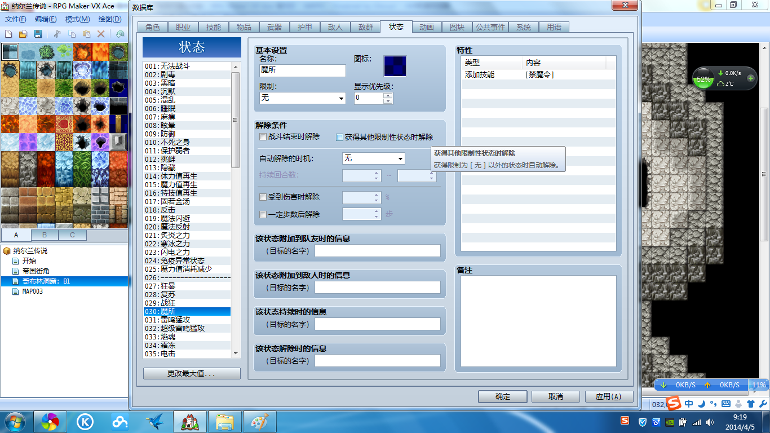Viewport: 770px width, 433px height.
Task: Click the 应用(A) button
Action: pos(609,396)
